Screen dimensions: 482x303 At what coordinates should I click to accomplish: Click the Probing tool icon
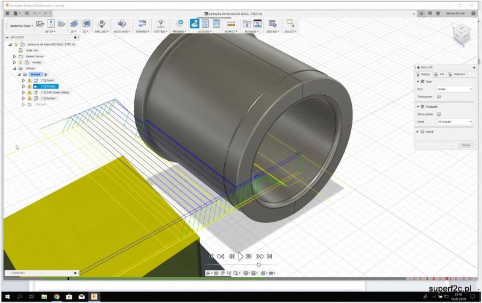179,23
